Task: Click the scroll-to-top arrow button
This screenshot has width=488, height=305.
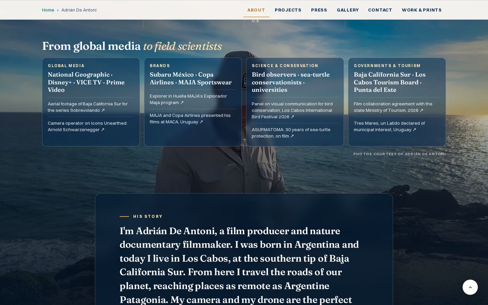Action: (470, 287)
